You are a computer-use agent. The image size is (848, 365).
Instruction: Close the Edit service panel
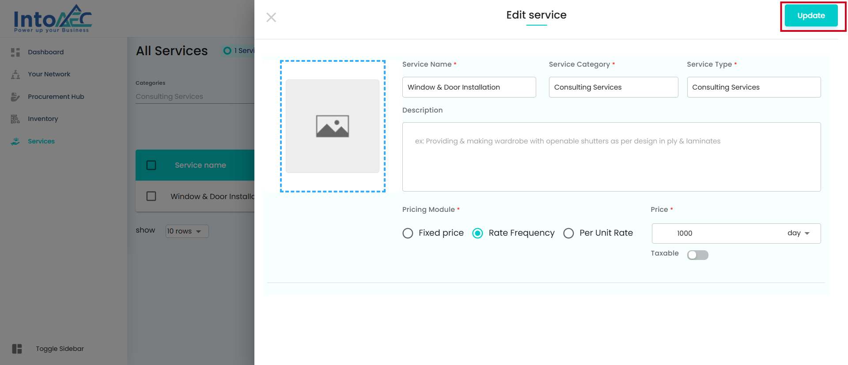click(x=271, y=17)
